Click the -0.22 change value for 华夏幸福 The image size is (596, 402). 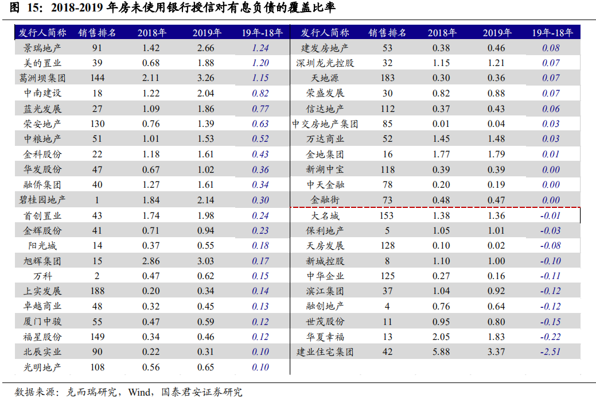[550, 337]
